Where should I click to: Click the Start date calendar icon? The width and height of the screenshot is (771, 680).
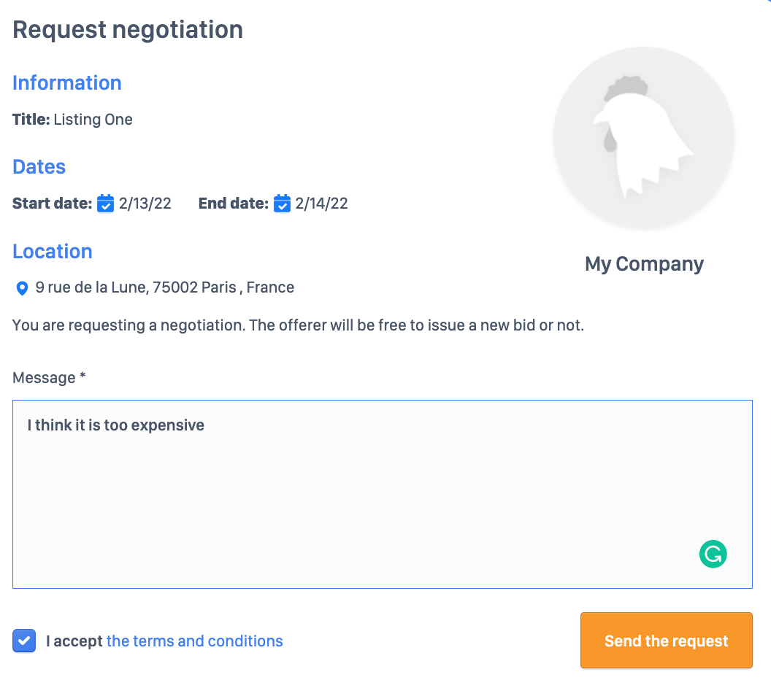[x=105, y=204]
